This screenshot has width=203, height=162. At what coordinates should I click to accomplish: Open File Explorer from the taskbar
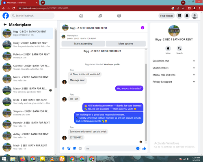[x=13, y=159]
